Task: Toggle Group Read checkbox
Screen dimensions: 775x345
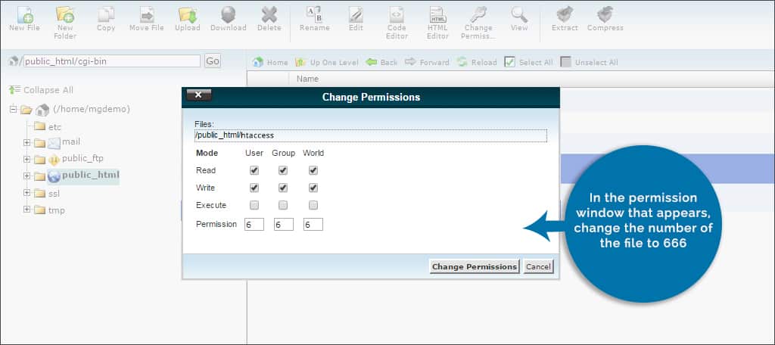Action: (283, 170)
